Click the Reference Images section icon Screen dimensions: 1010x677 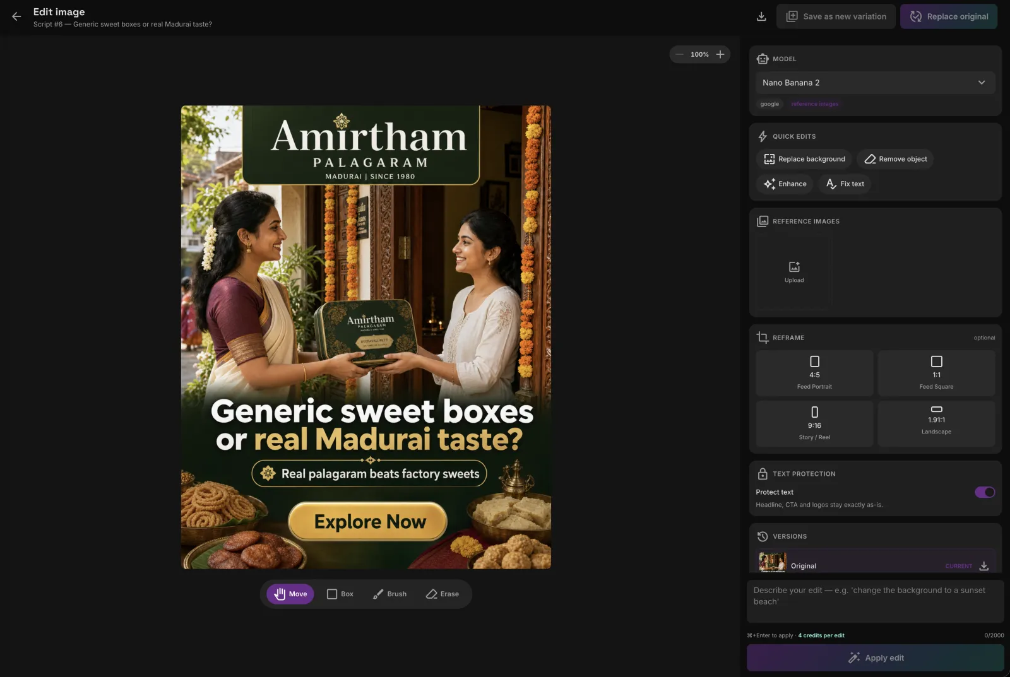click(763, 221)
